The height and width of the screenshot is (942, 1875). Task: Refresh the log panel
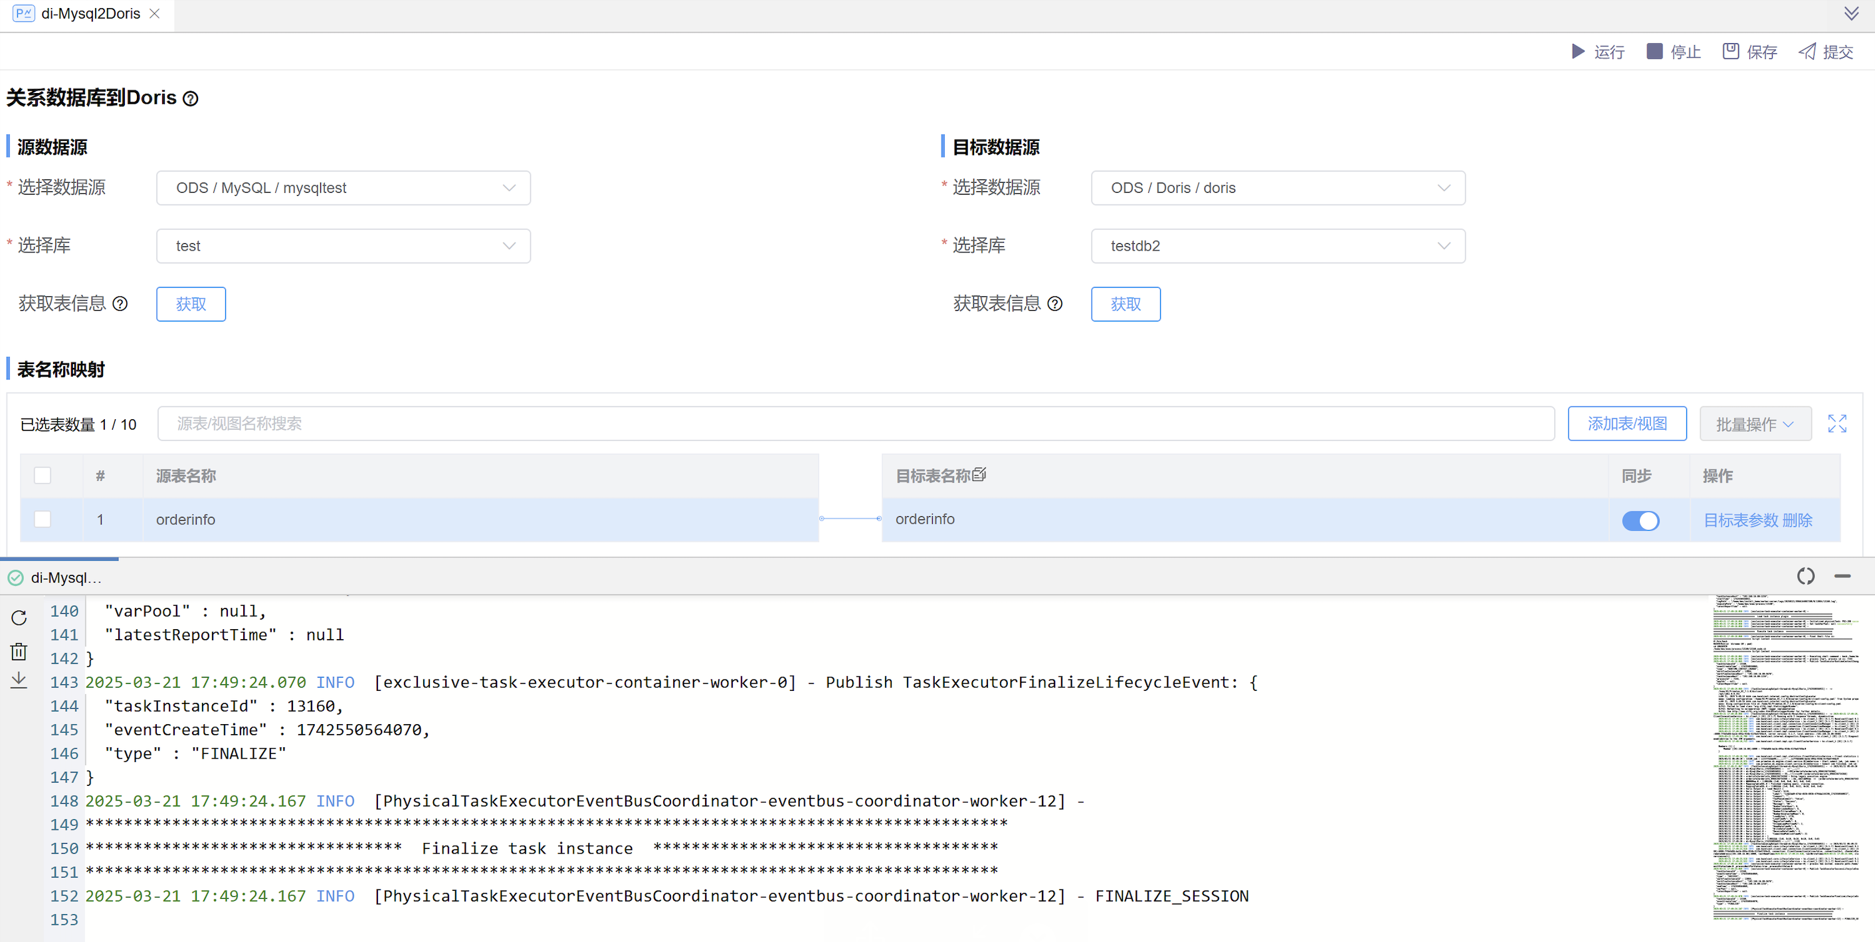[x=18, y=618]
